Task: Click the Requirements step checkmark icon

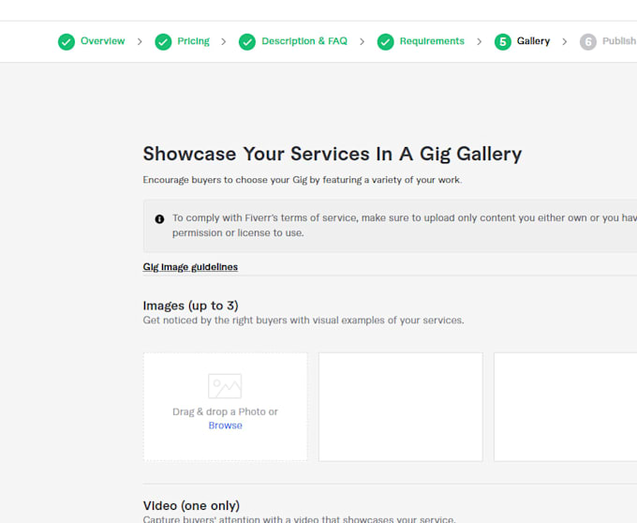Action: coord(386,41)
